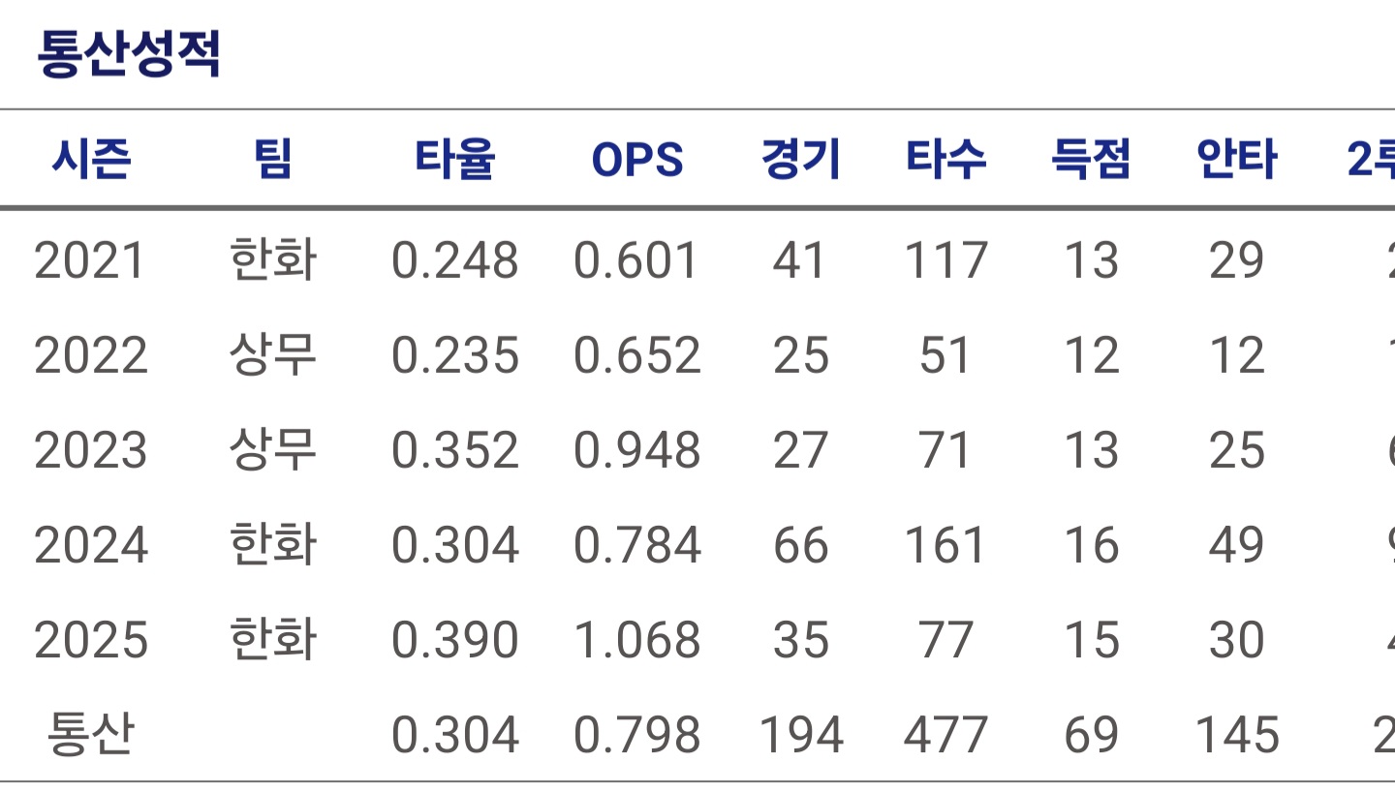
Task: Click the 타수 column header
Action: click(x=946, y=160)
